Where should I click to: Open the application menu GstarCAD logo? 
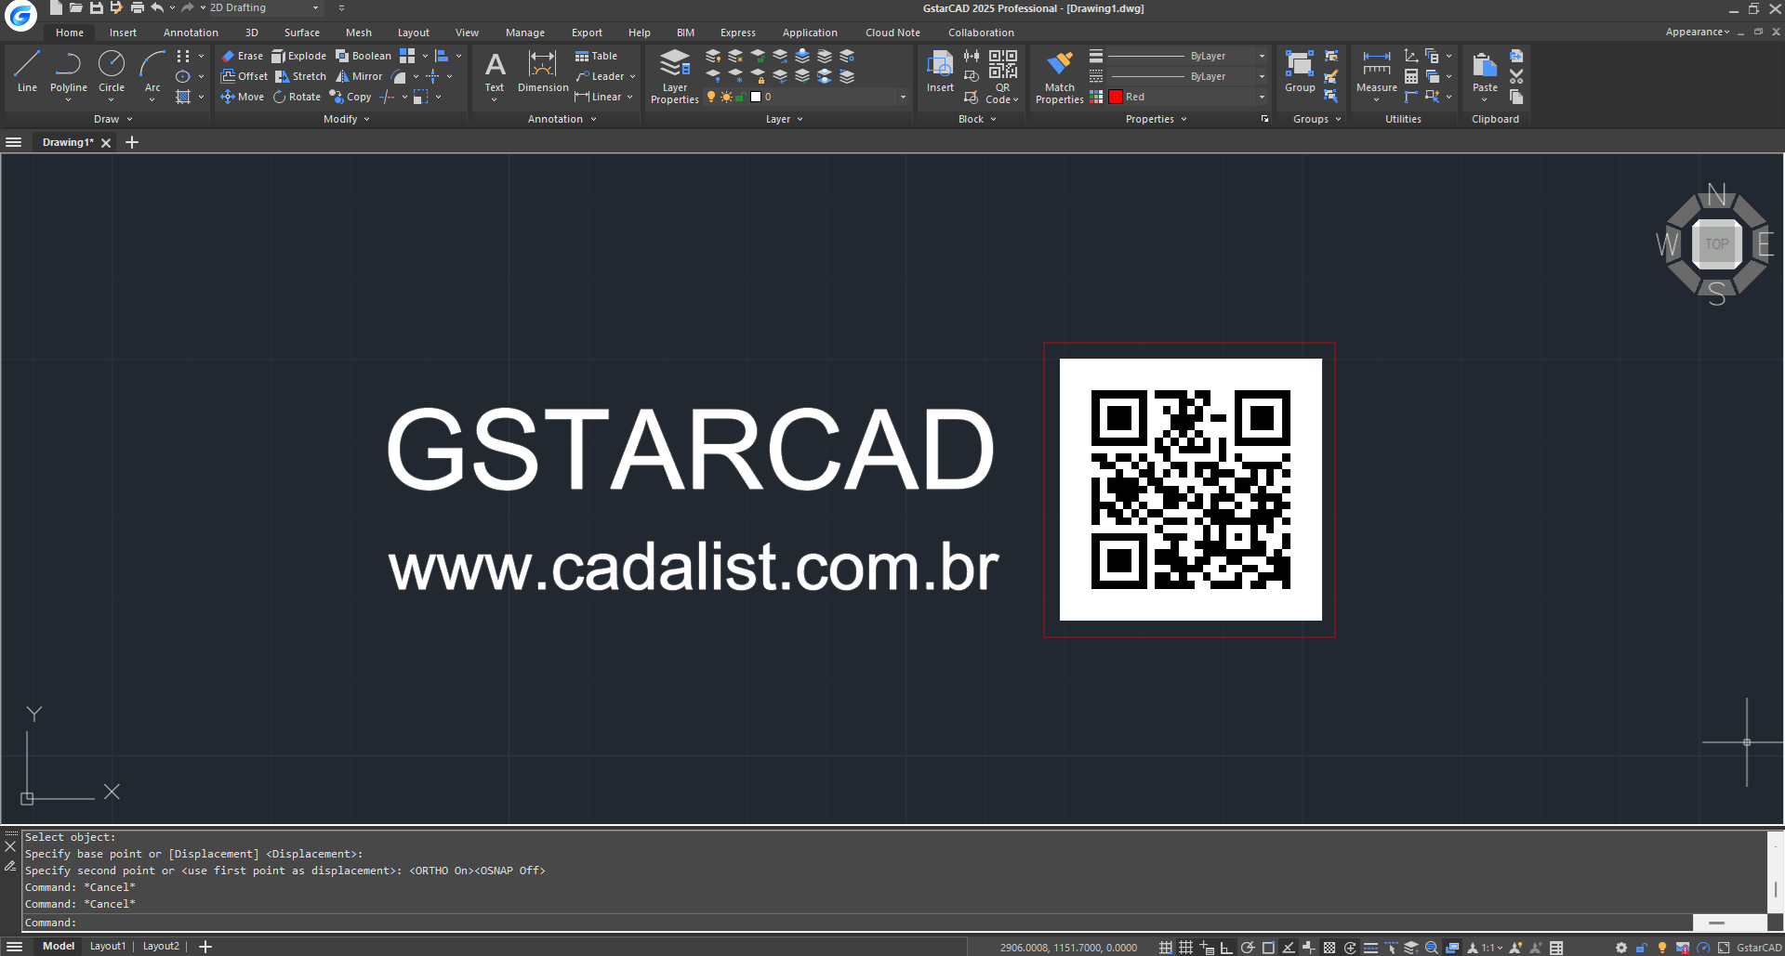(x=20, y=14)
